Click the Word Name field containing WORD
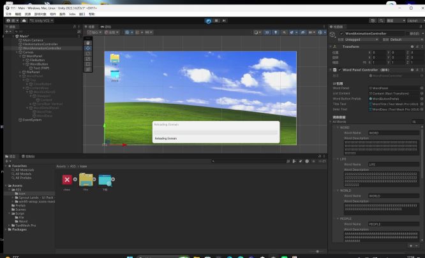Screen dimensions: 425x258 click(x=394, y=133)
